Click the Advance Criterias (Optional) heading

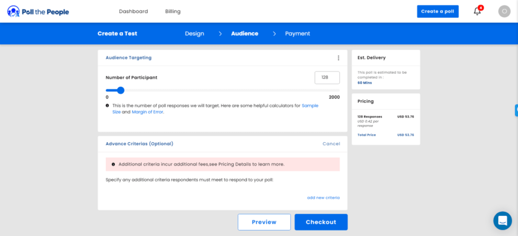click(140, 144)
